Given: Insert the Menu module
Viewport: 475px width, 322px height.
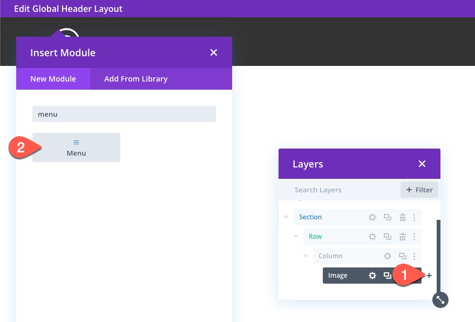Looking at the screenshot, I should coord(76,147).
